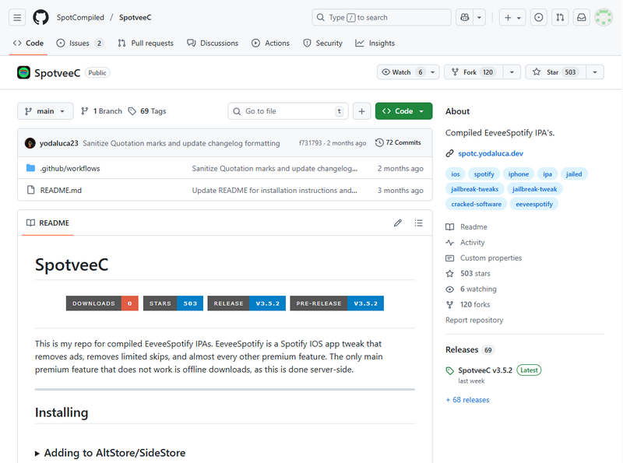623x463 pixels.
Task: View the 72 Commits history
Action: tap(398, 143)
